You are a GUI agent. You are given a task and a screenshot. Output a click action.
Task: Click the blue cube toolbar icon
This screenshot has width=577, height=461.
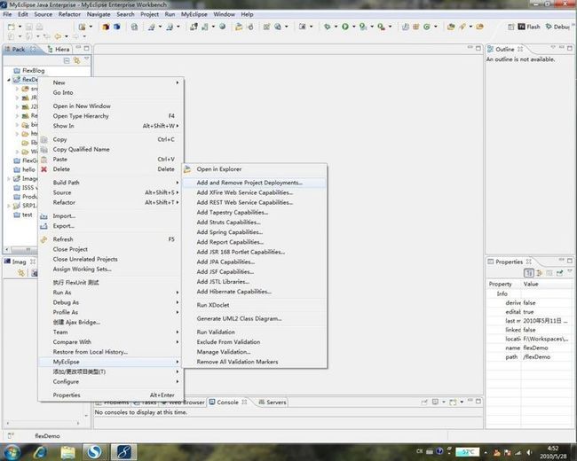pyautogui.click(x=117, y=27)
